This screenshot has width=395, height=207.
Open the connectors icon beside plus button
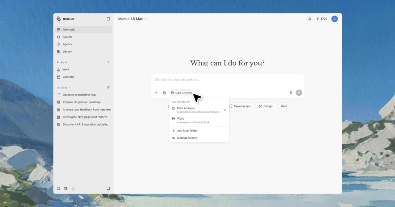(164, 93)
